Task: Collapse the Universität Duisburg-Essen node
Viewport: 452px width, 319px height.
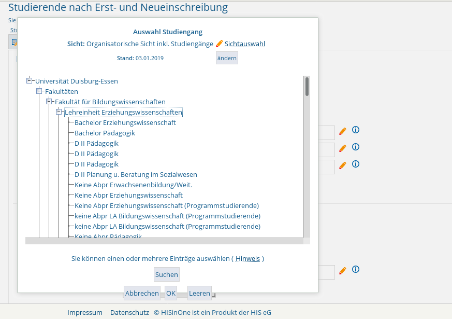Action: [x=29, y=81]
